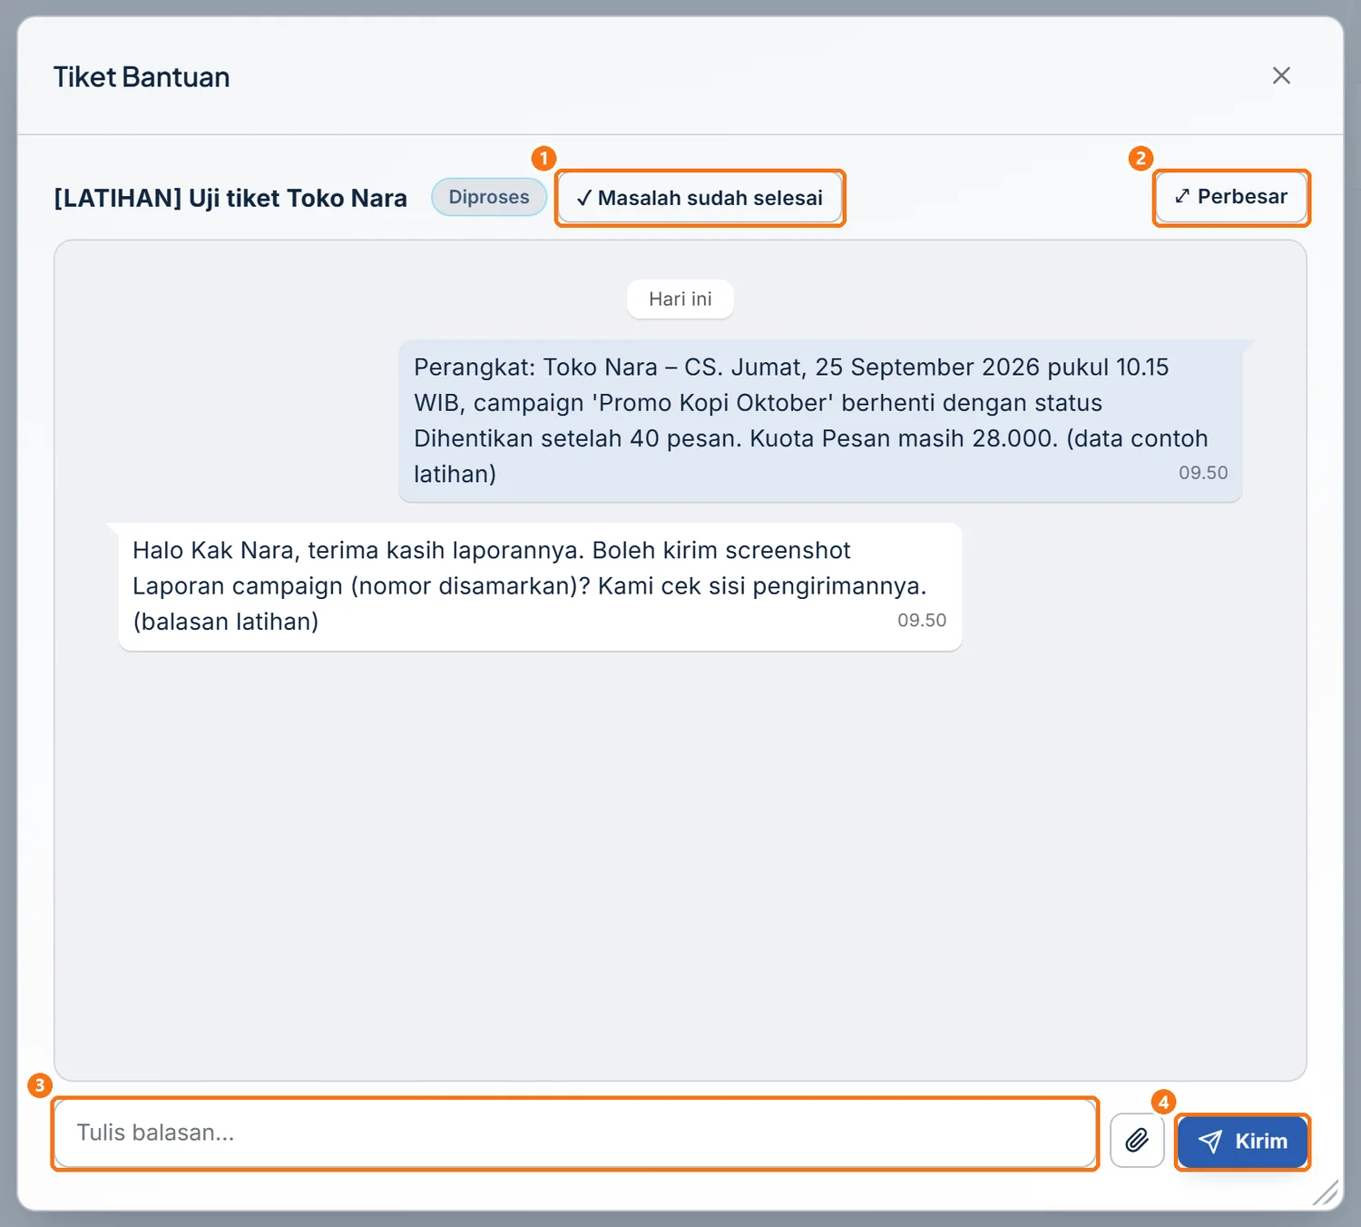Viewport: 1361px width, 1227px height.
Task: Mark ticket as Masalah sudah selesai
Action: (700, 198)
